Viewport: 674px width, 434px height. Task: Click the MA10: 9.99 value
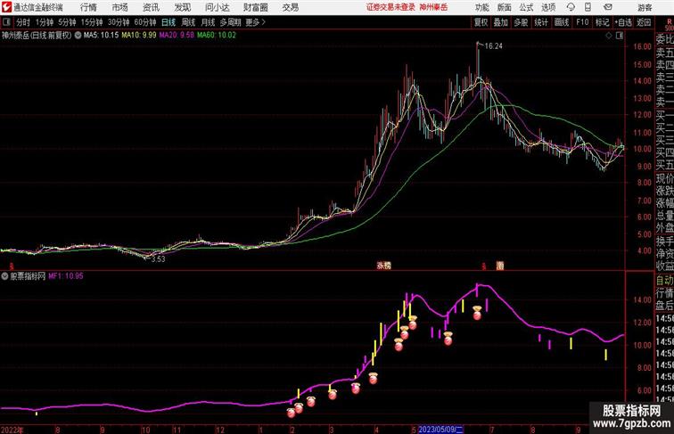click(x=139, y=36)
